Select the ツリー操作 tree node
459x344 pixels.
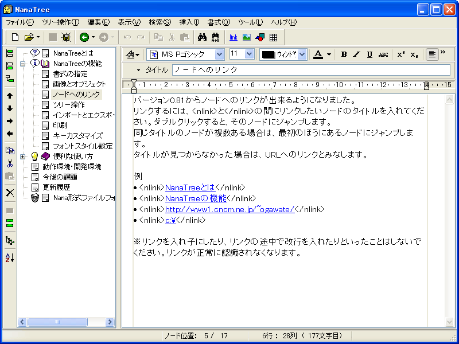[69, 105]
